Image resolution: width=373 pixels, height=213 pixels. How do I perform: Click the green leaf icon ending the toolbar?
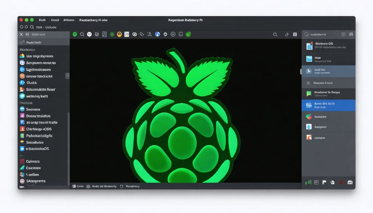pyautogui.click(x=188, y=34)
